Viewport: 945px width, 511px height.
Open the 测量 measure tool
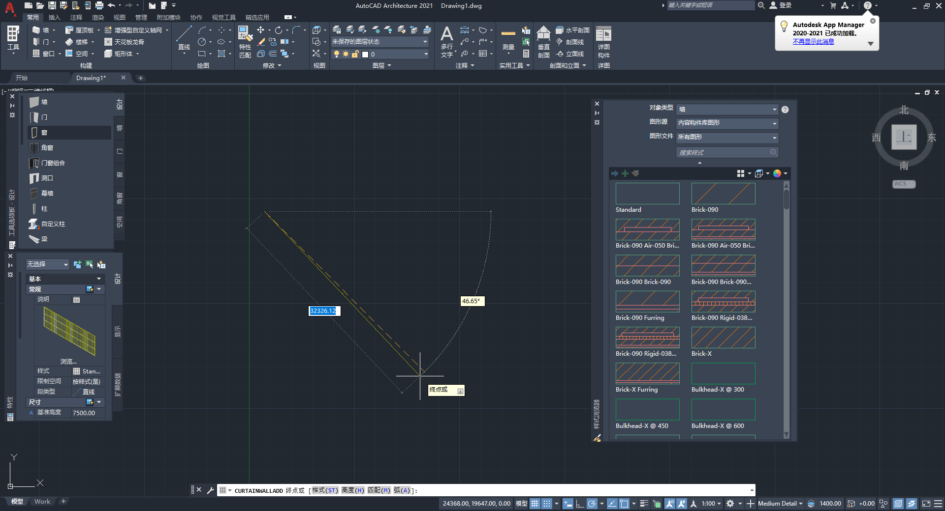pyautogui.click(x=508, y=39)
